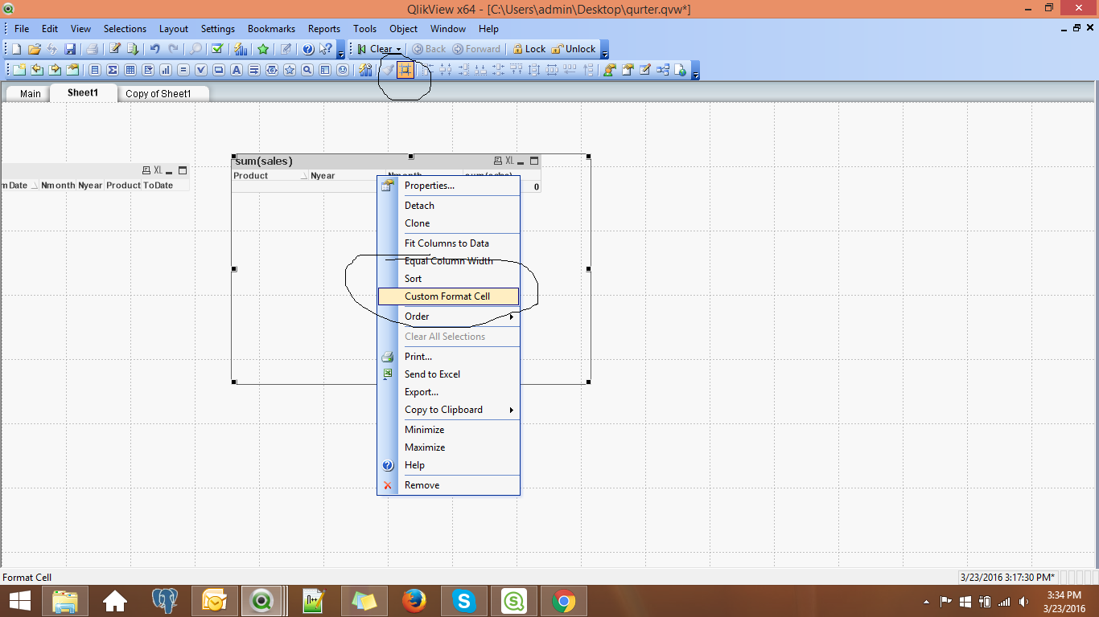Open the Bookmarks menu
The width and height of the screenshot is (1099, 617).
tap(272, 29)
